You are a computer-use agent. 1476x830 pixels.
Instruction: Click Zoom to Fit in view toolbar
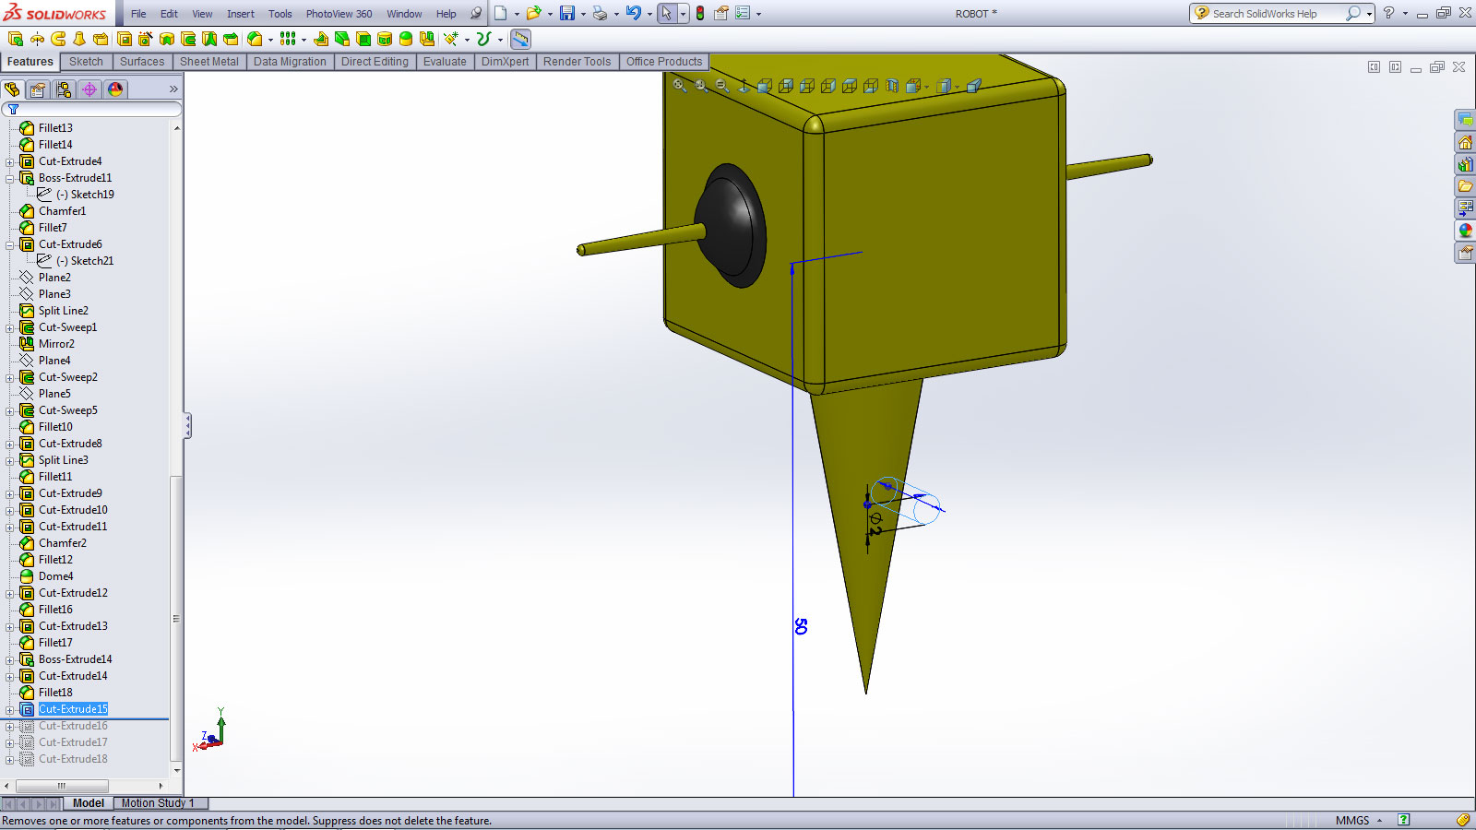[x=680, y=86]
